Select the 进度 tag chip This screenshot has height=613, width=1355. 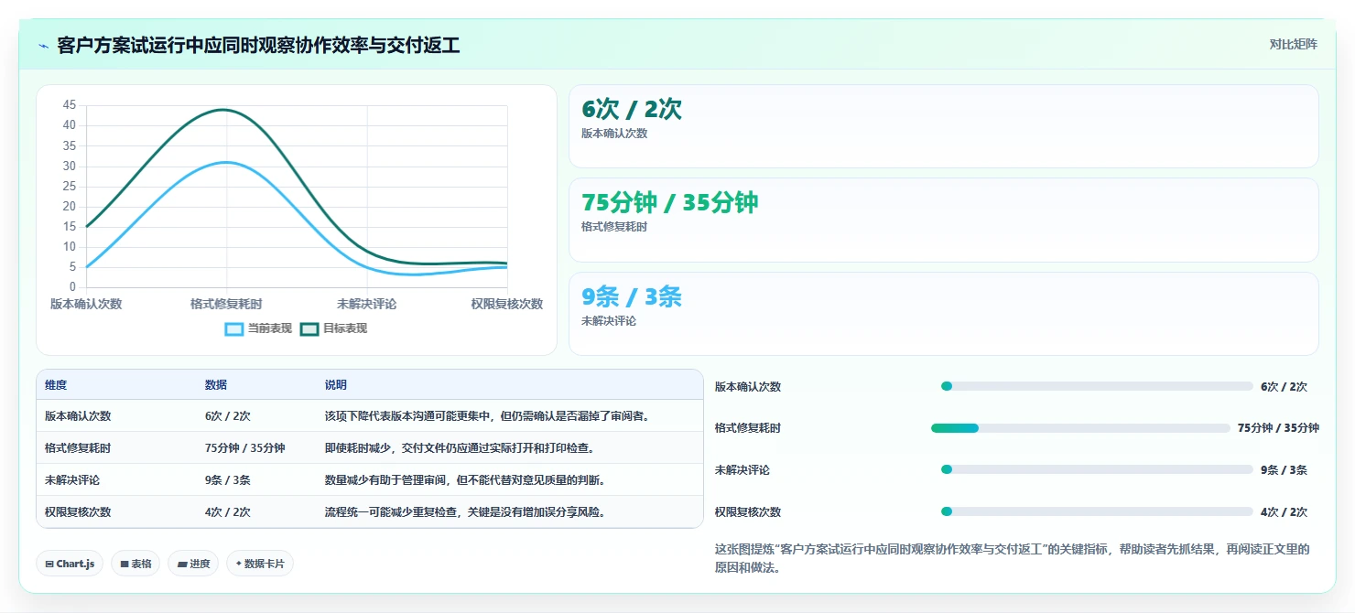(x=193, y=564)
